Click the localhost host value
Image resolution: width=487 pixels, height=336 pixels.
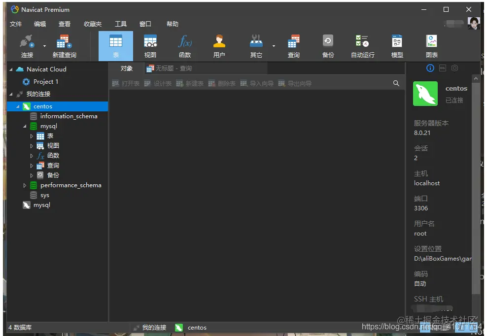point(427,183)
